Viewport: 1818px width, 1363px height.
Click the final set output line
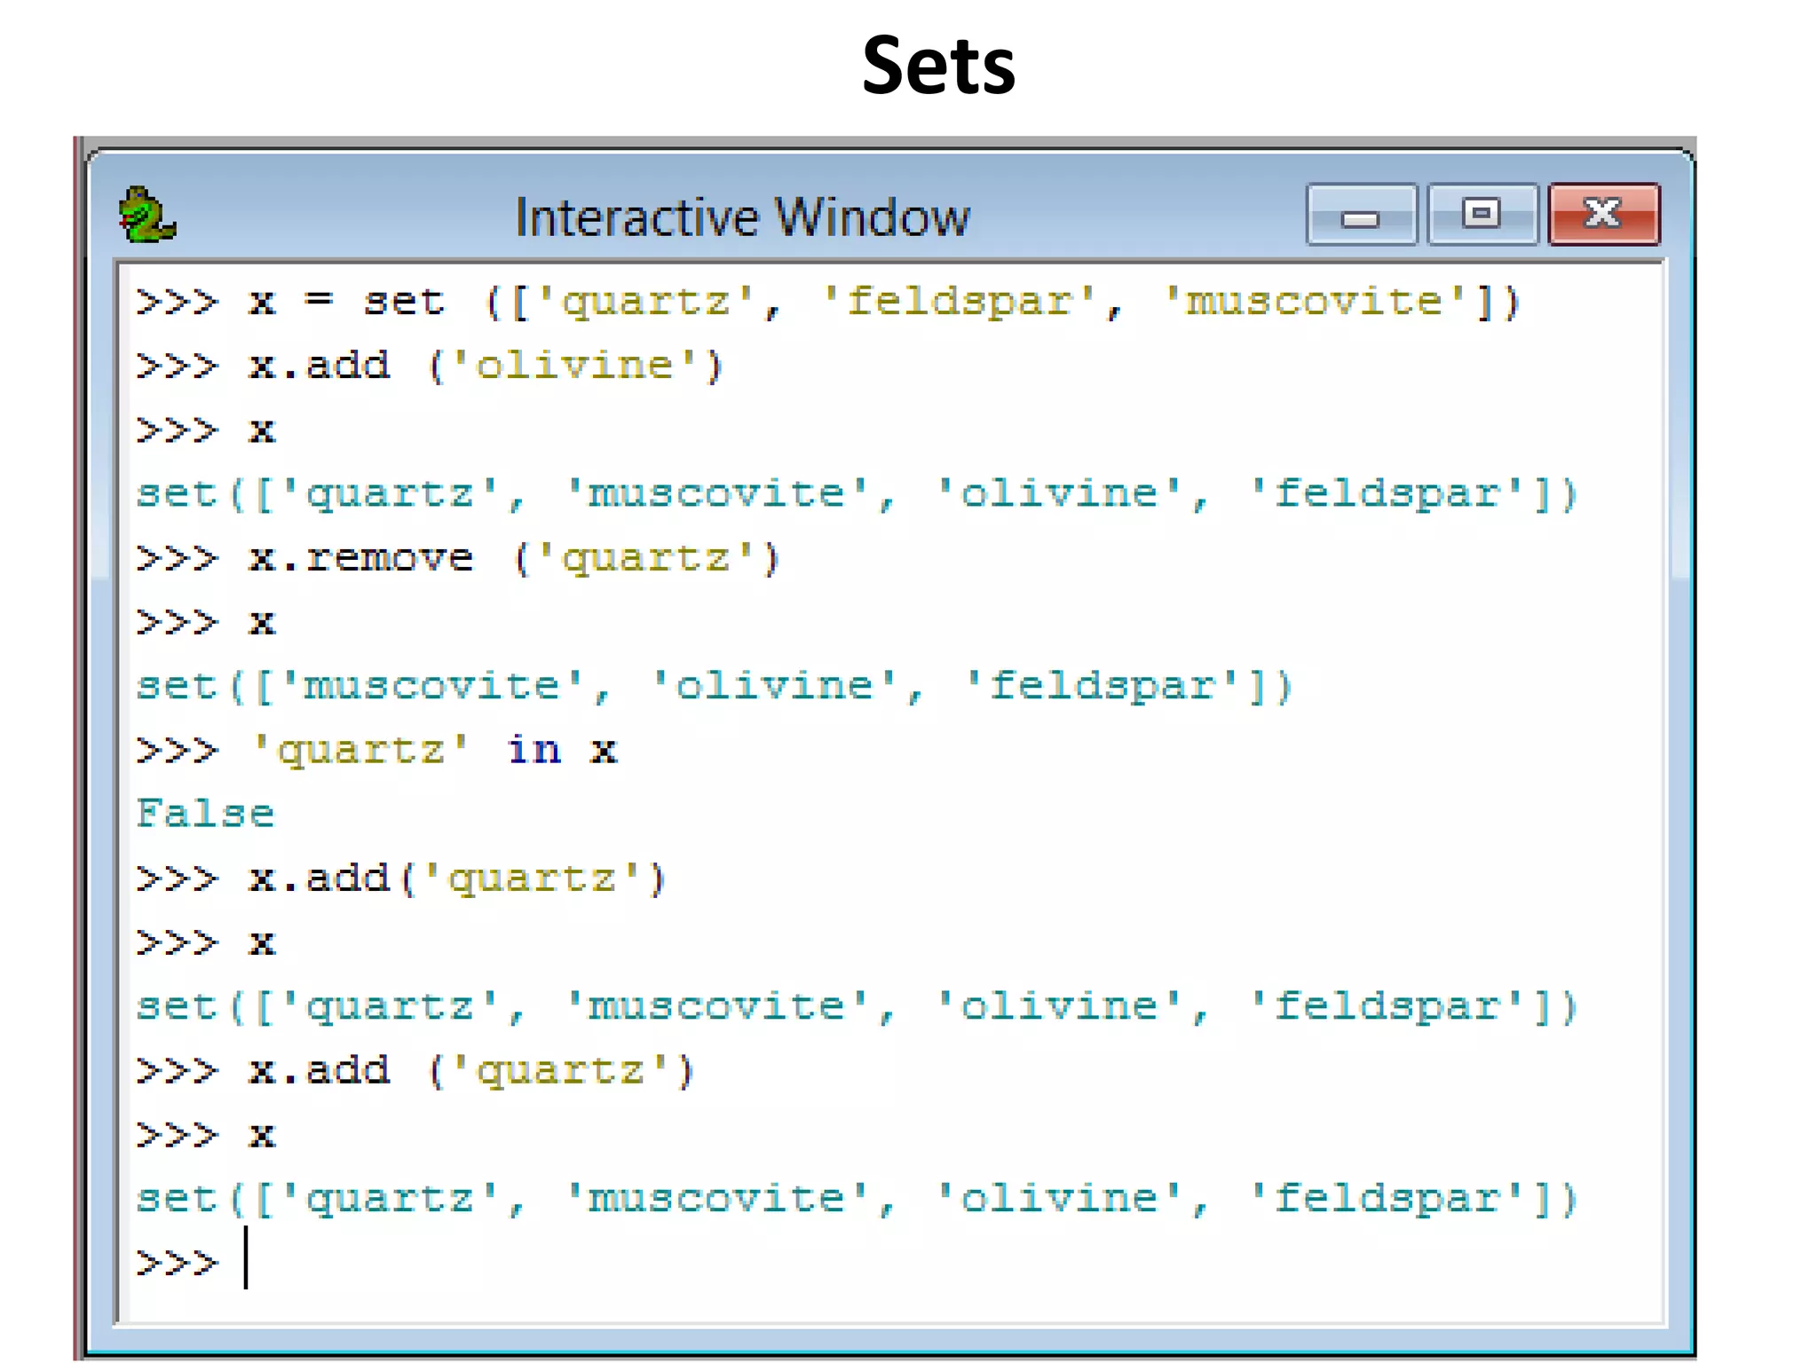tap(856, 1200)
